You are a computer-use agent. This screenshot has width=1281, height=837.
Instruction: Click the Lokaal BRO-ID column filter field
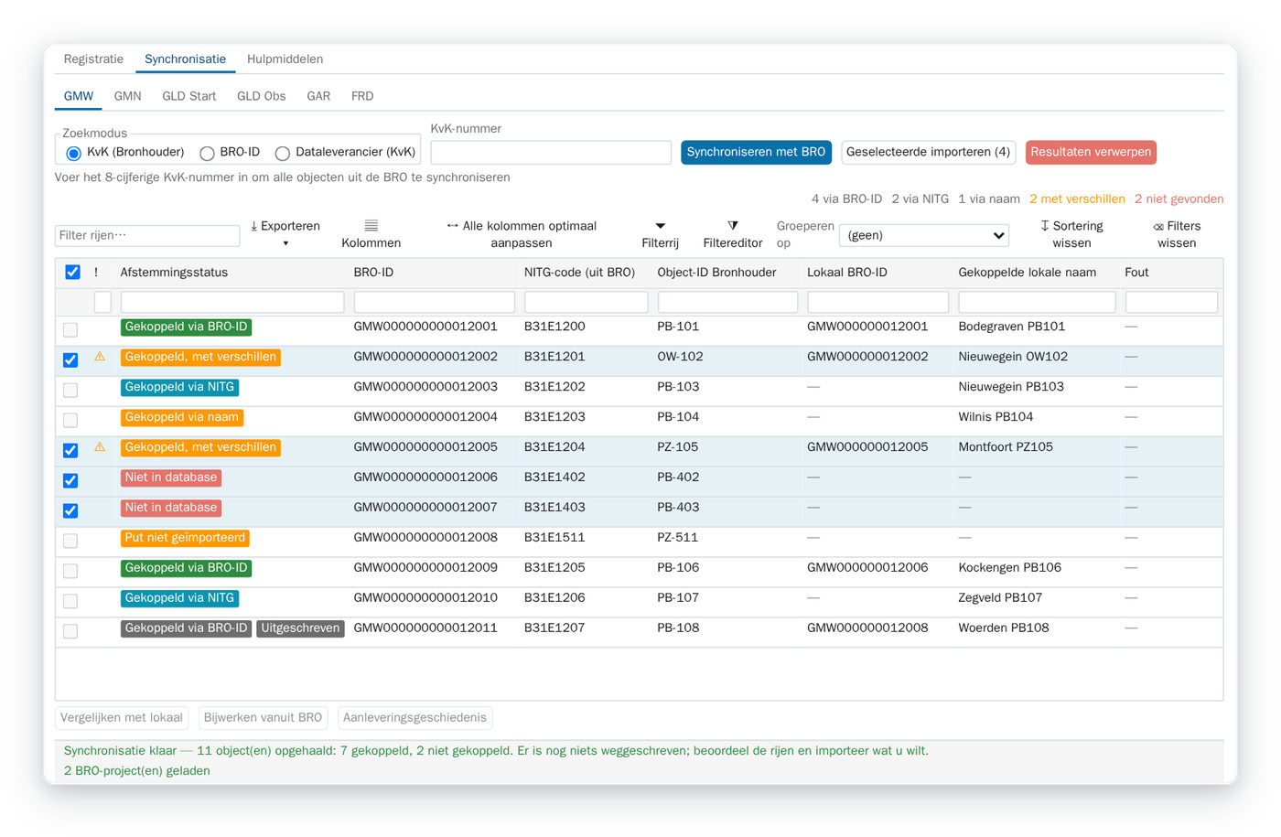(878, 302)
